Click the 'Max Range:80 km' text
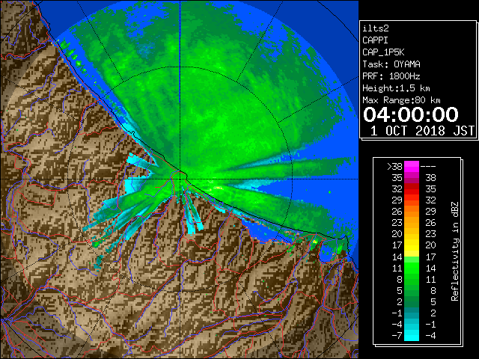479x359 pixels. [x=401, y=100]
